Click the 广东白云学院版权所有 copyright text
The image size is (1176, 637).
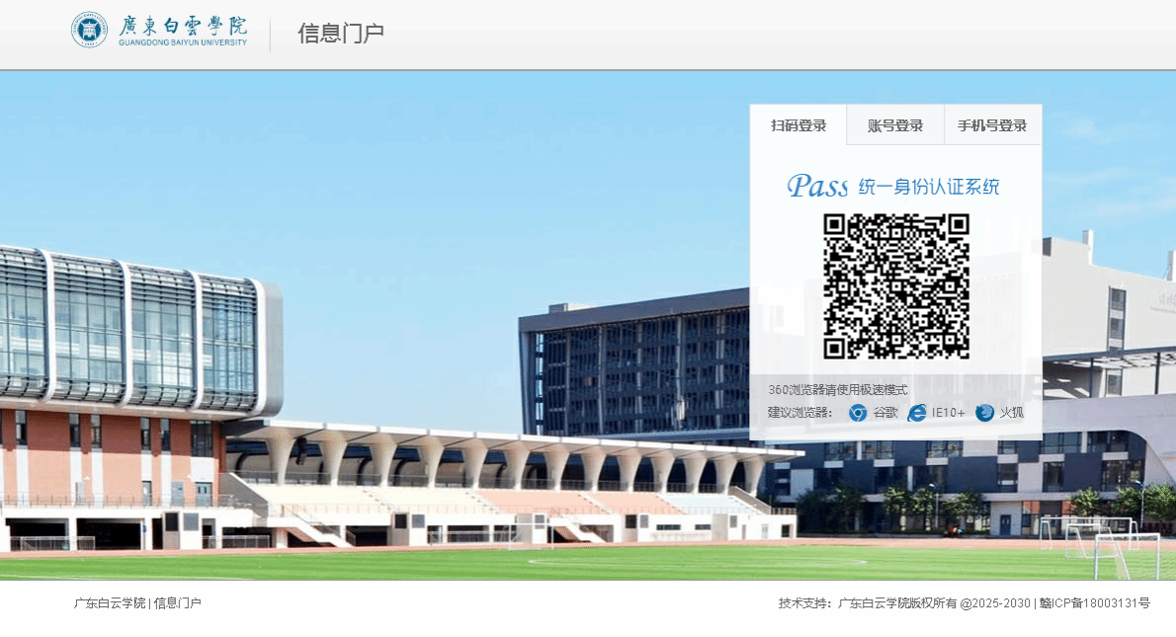click(x=897, y=603)
